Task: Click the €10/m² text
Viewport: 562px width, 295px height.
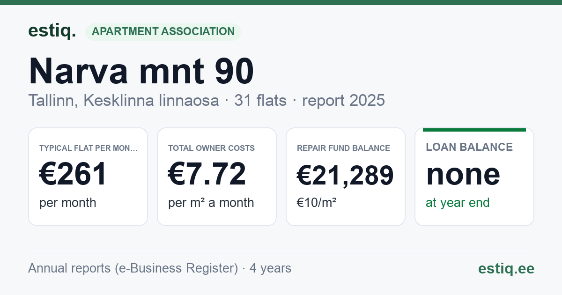Action: point(317,203)
